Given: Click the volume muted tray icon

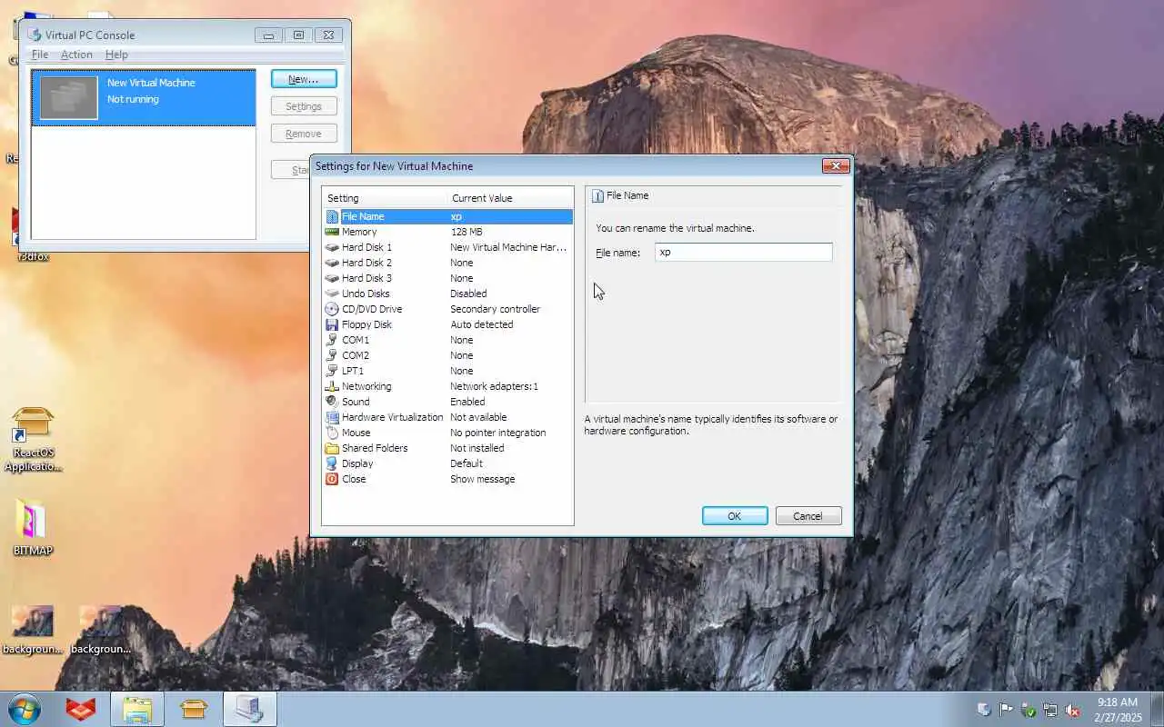Looking at the screenshot, I should (x=1072, y=710).
